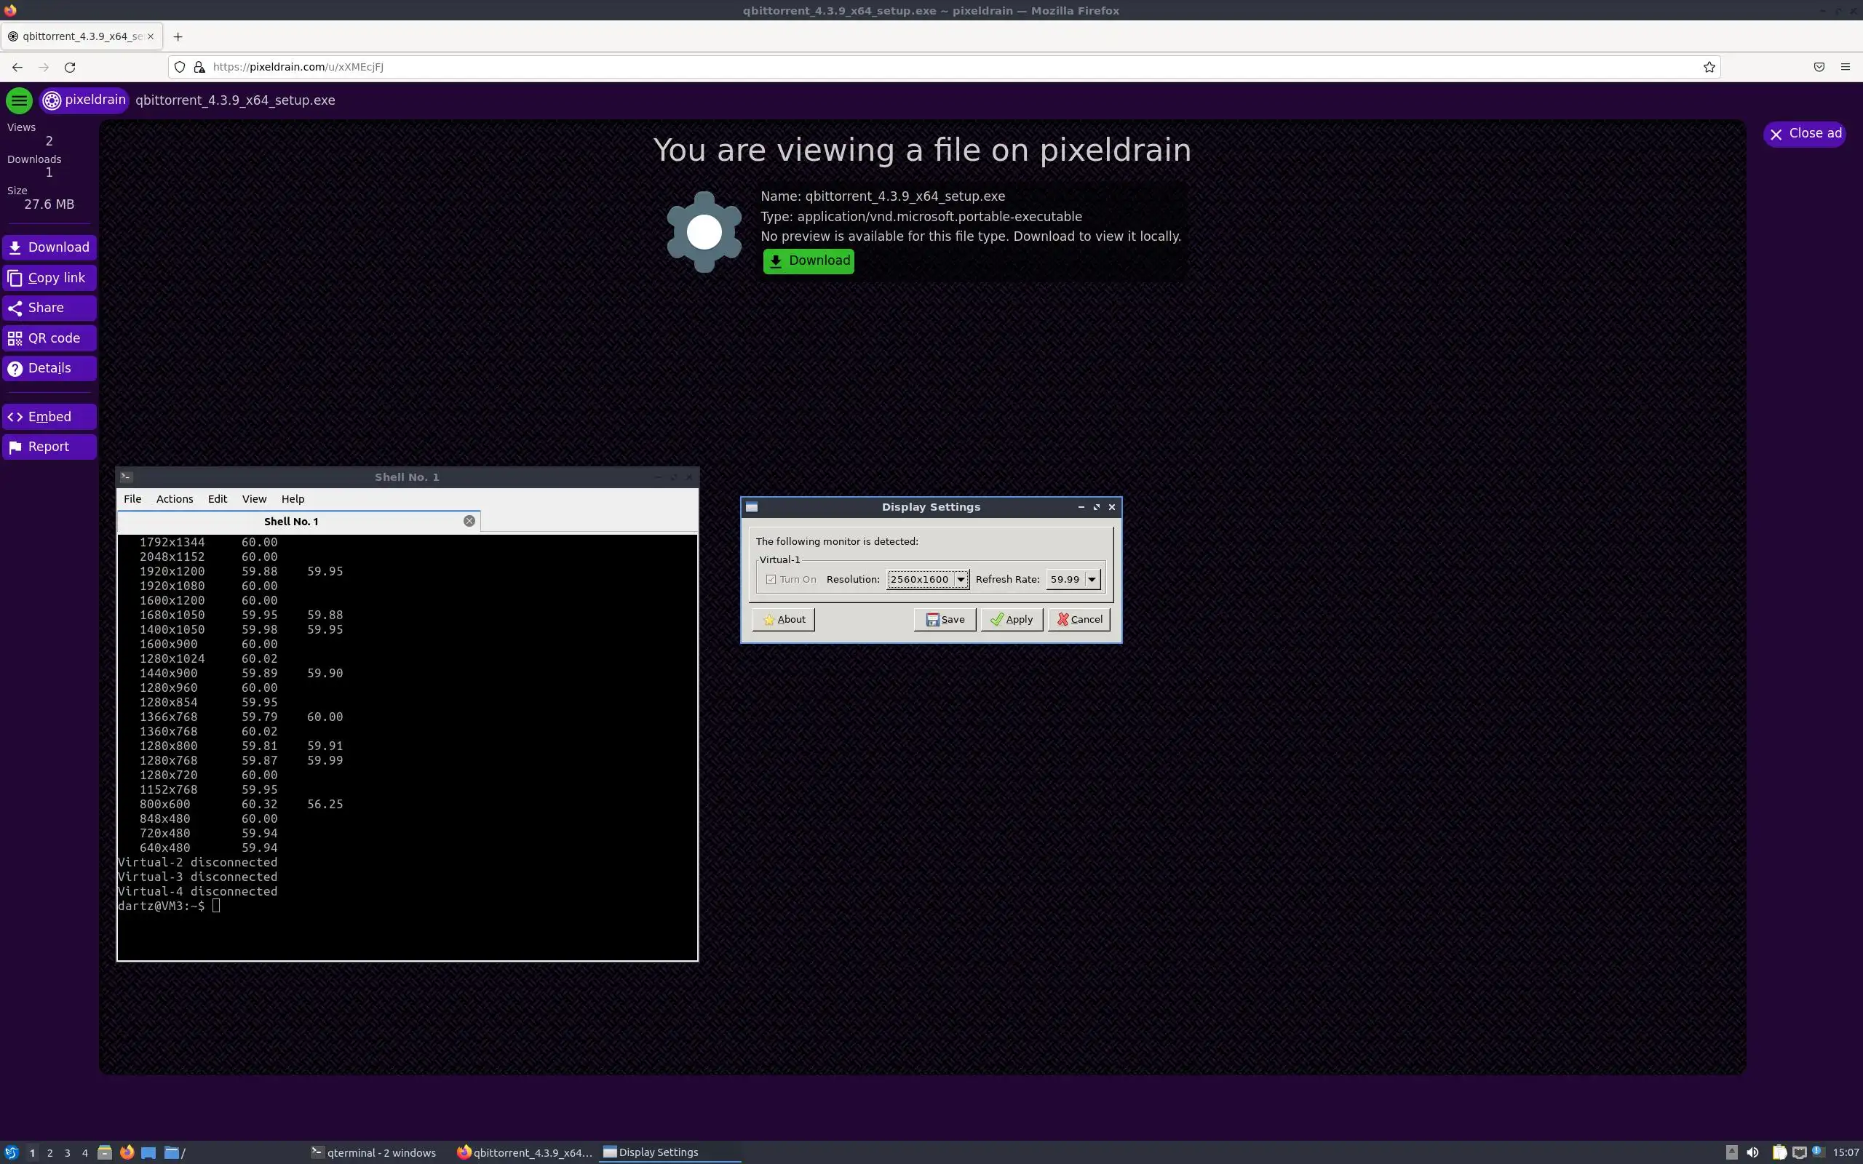
Task: Open the Actions menu in terminal
Action: tap(174, 499)
